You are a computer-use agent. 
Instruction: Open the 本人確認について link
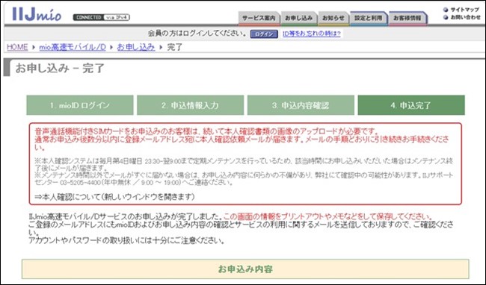coord(114,197)
